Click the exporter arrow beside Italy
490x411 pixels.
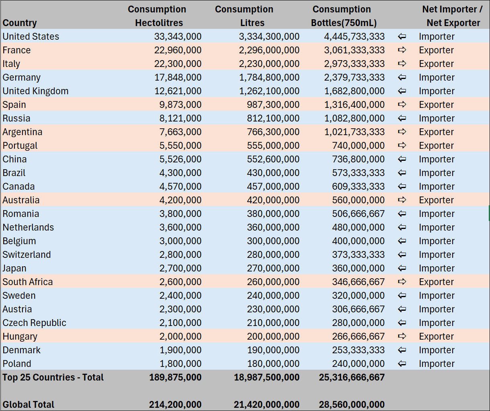click(x=402, y=63)
